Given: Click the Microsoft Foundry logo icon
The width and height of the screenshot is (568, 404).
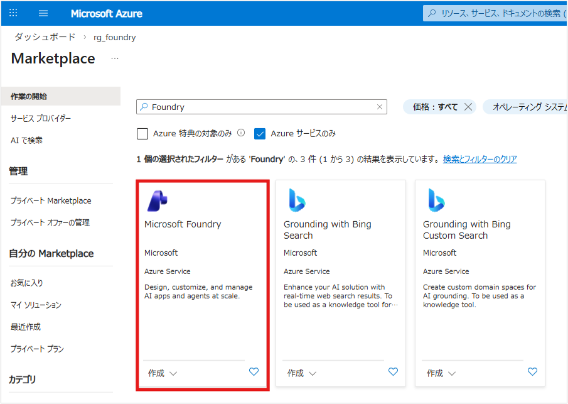Looking at the screenshot, I should (x=157, y=200).
